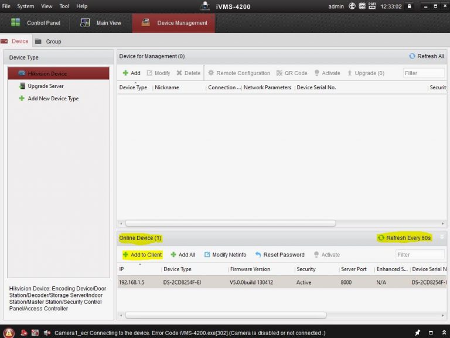Click the V5.0.0build 130412 firmware cell

click(x=251, y=282)
